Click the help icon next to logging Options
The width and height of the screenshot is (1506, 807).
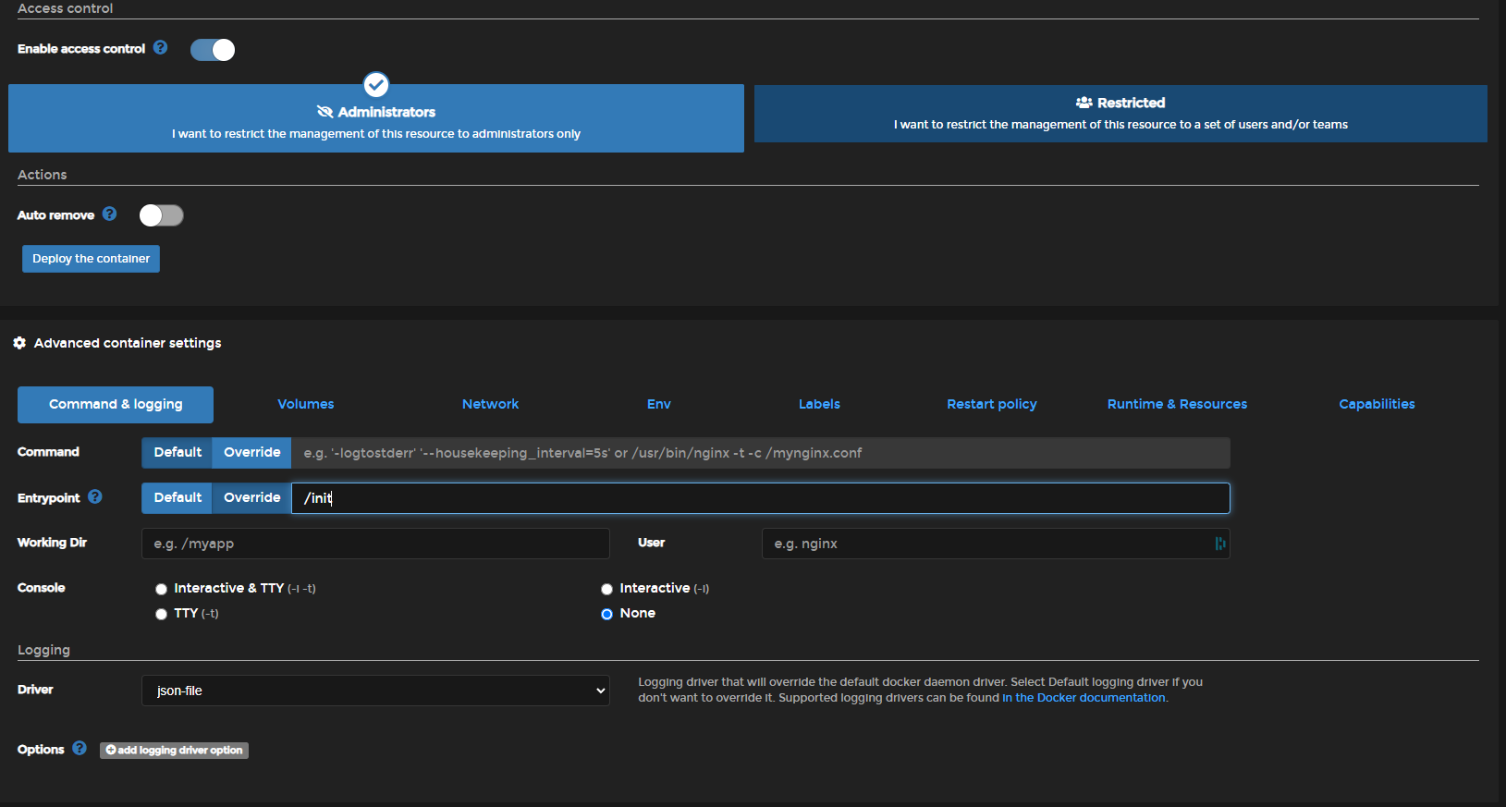tap(80, 748)
